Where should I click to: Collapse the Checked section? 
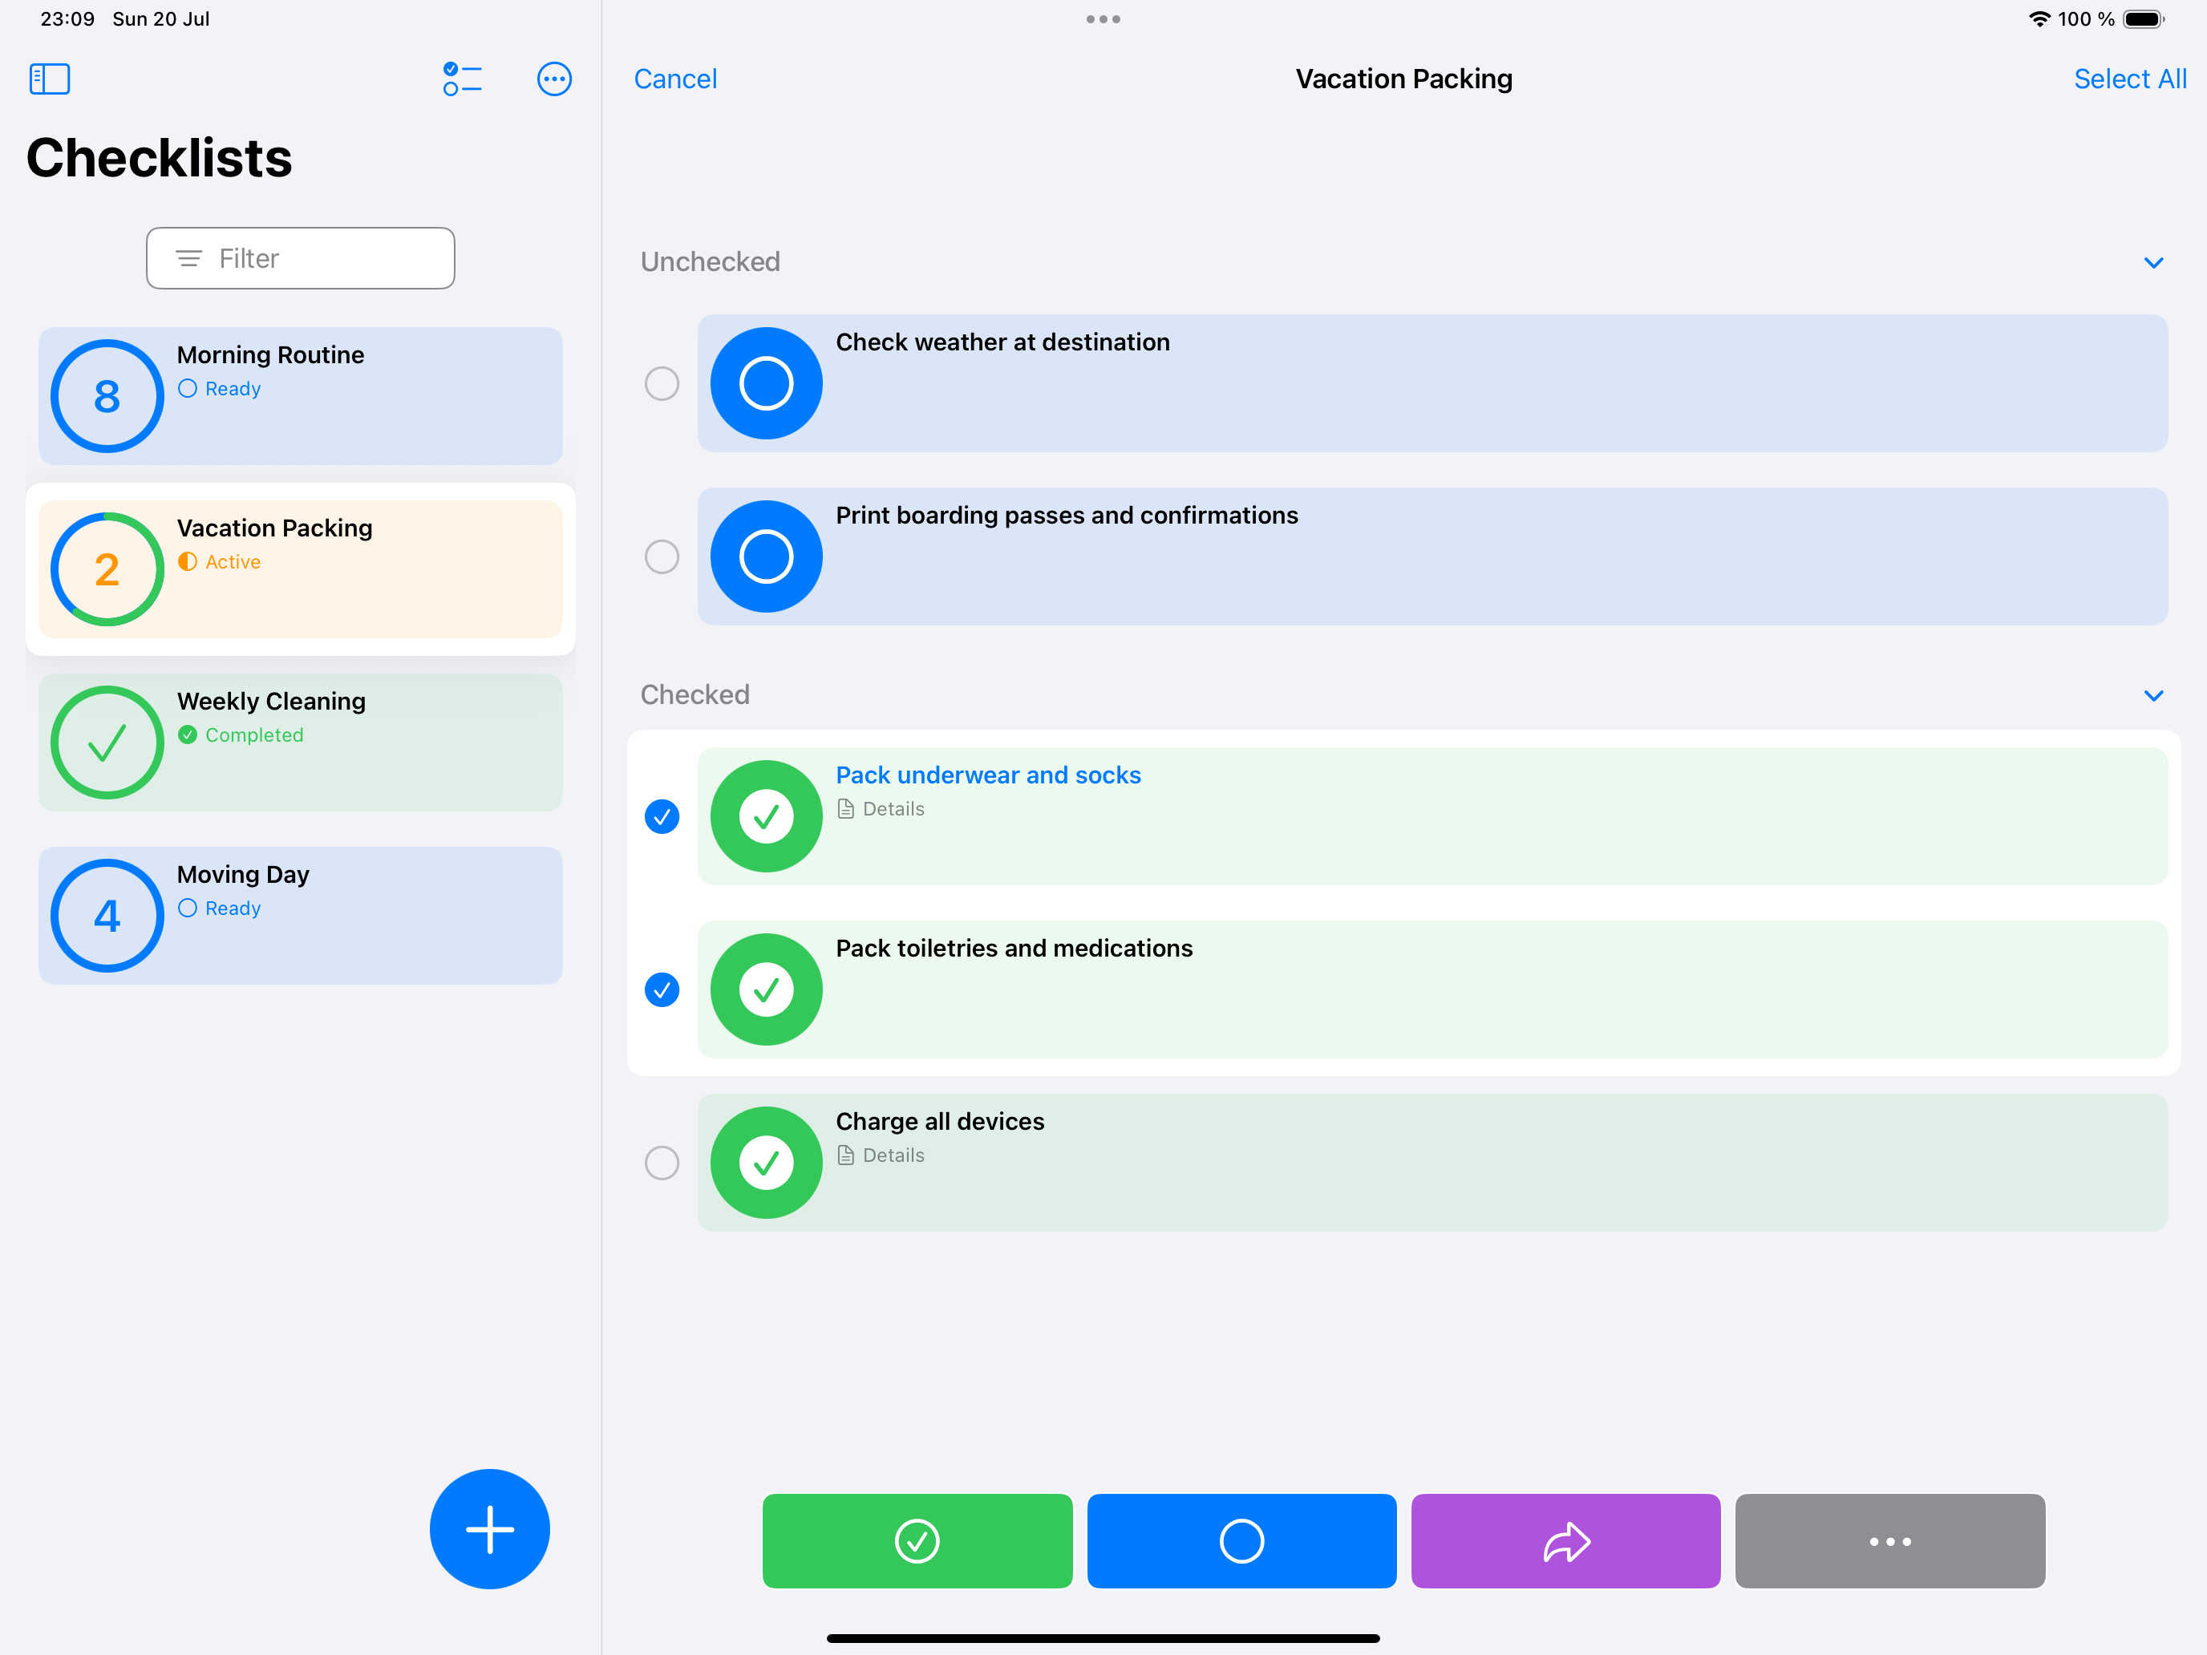coord(2152,695)
